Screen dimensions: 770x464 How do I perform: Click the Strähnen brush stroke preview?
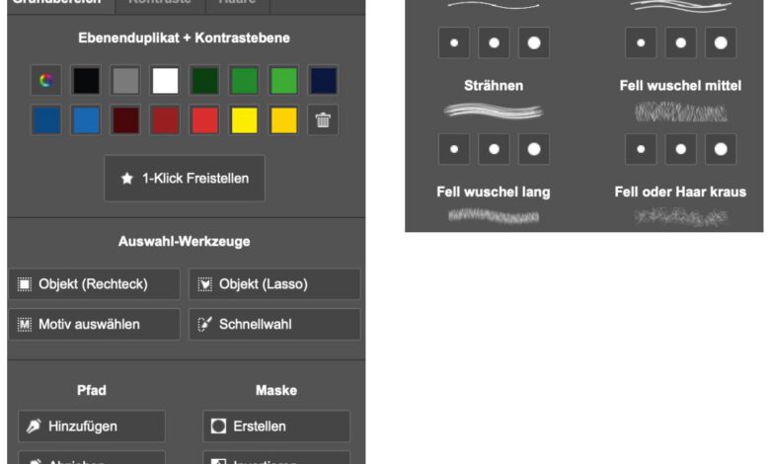pos(494,111)
